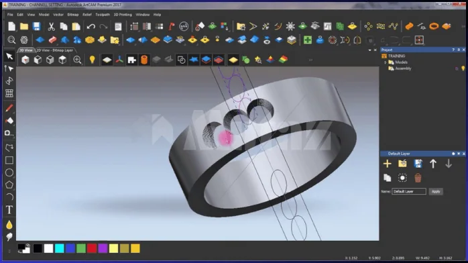Toggle the light bulb in 3D view toolbar
The width and height of the screenshot is (468, 263).
click(93, 60)
